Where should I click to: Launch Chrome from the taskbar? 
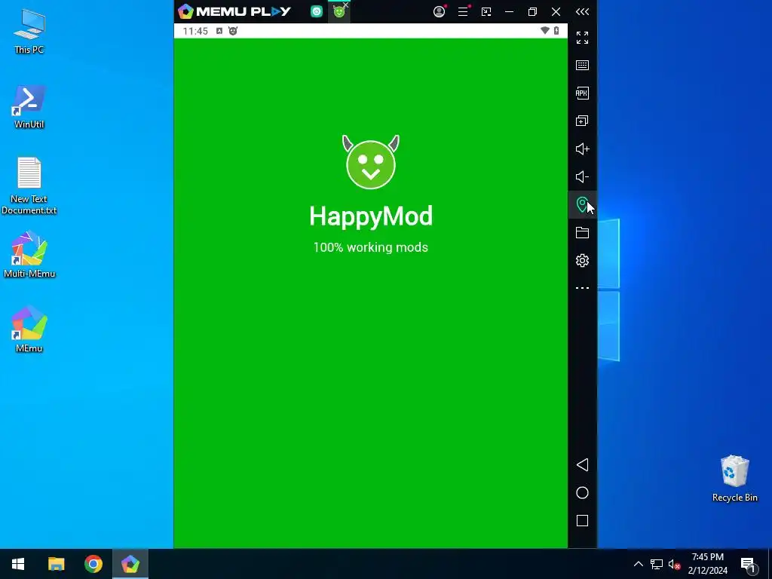pos(93,564)
